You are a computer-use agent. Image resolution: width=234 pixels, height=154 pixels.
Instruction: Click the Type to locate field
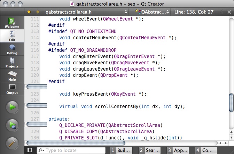click(73, 150)
